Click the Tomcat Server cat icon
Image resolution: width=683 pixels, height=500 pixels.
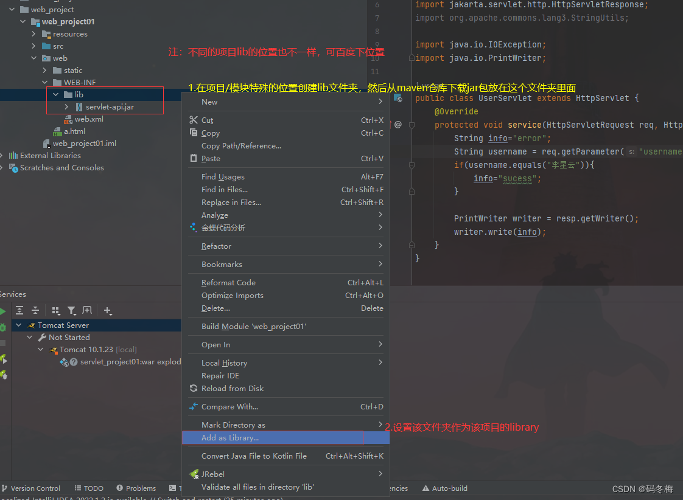(32, 325)
